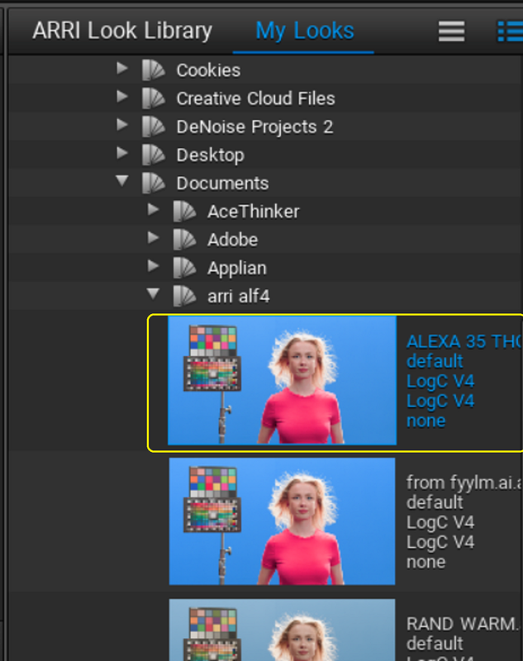Click the RAND WARM look name text
The image size is (523, 661).
[x=462, y=624]
